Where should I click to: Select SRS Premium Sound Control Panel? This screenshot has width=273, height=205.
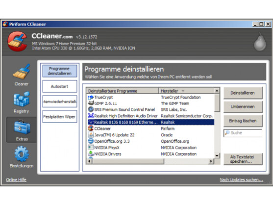151,109
